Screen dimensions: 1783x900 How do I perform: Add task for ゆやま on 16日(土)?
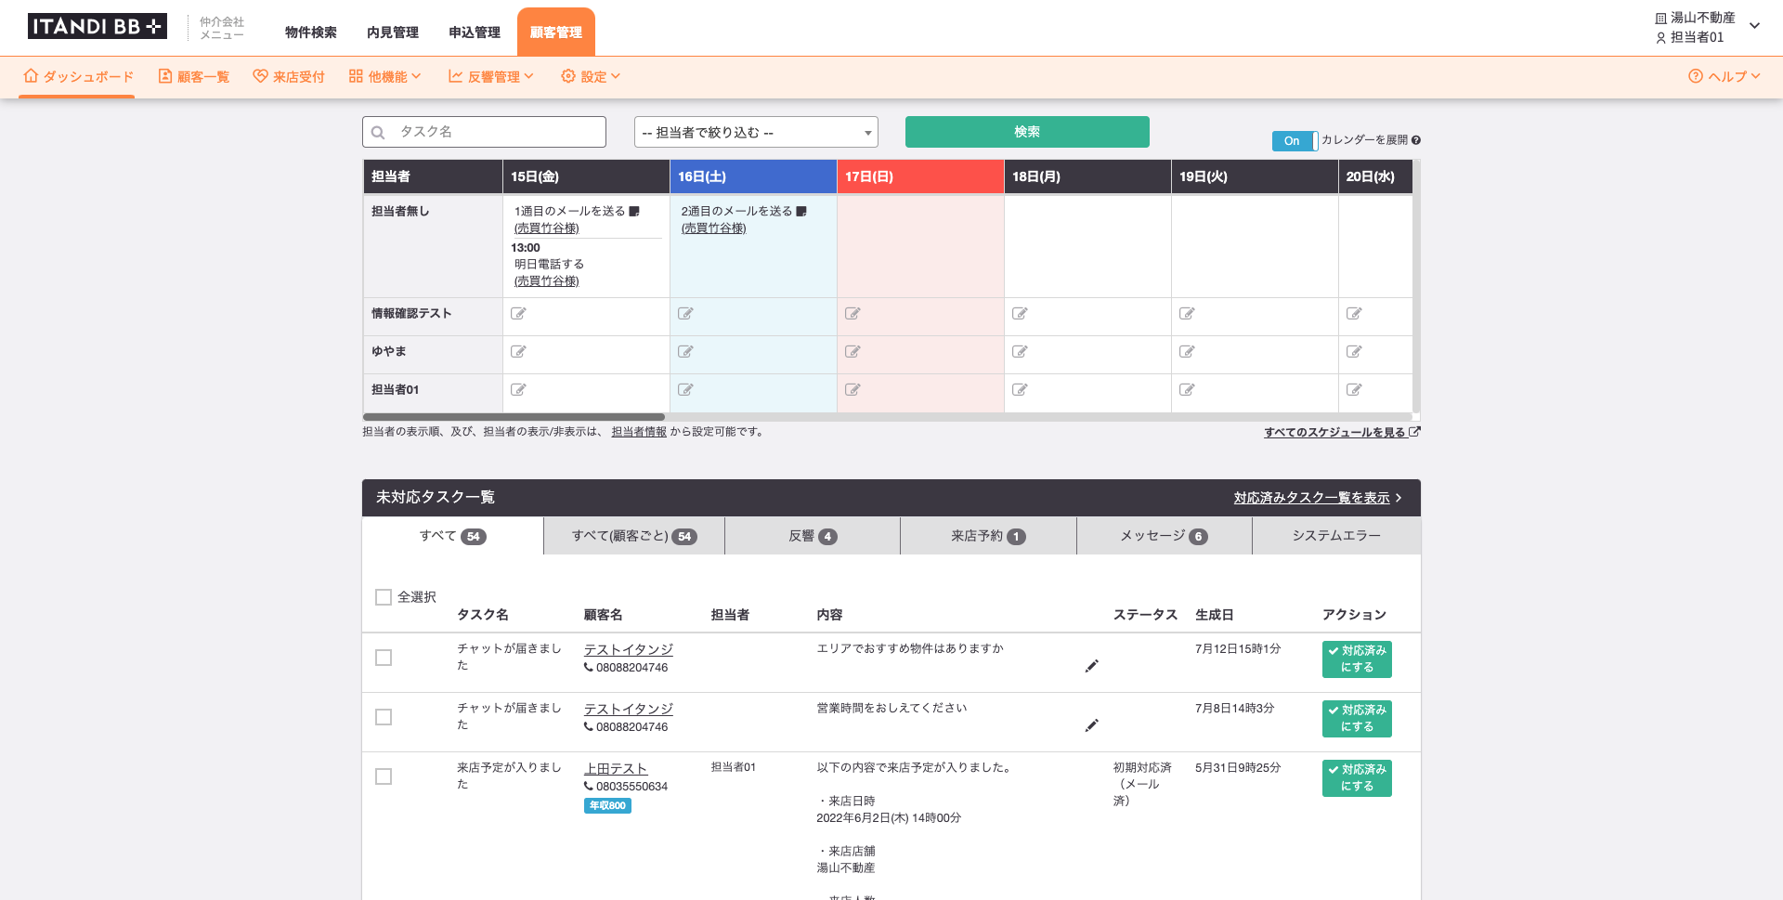pyautogui.click(x=685, y=352)
